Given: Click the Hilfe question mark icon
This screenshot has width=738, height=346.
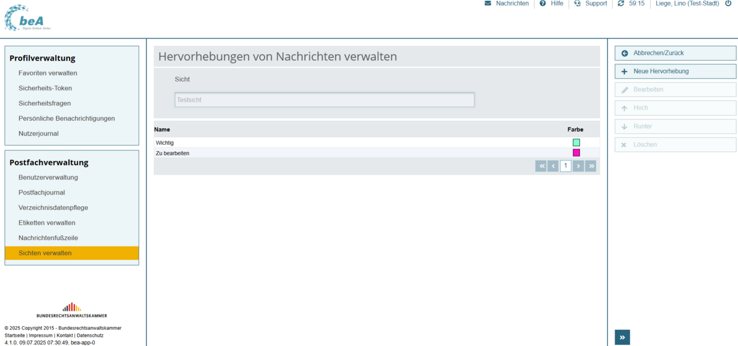Looking at the screenshot, I should click(543, 4).
